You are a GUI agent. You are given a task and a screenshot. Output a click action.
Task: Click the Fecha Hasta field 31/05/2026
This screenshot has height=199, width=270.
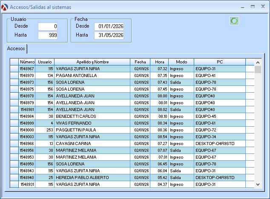point(109,35)
